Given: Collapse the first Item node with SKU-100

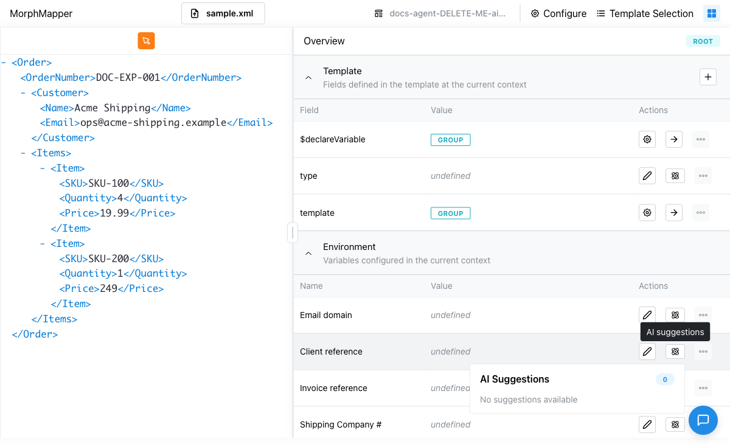Looking at the screenshot, I should point(43,168).
